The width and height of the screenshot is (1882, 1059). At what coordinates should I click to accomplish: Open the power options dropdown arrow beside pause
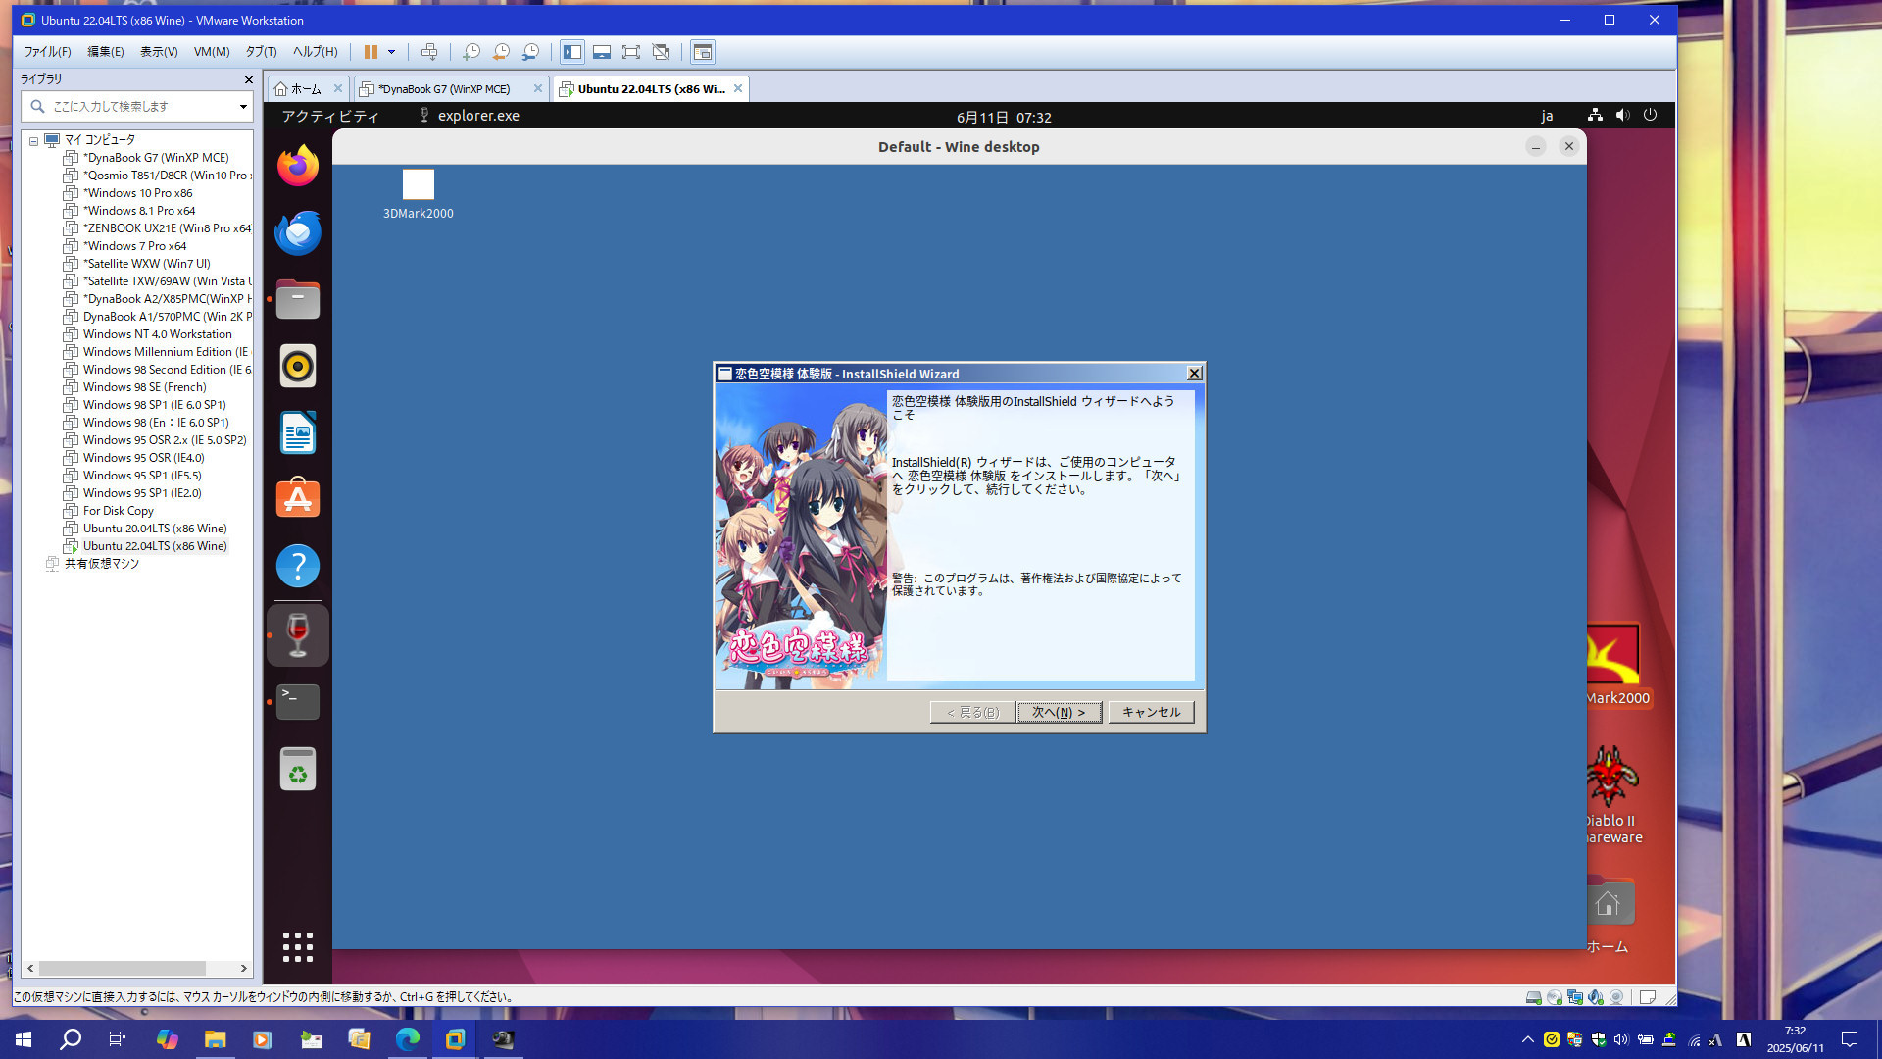[391, 52]
